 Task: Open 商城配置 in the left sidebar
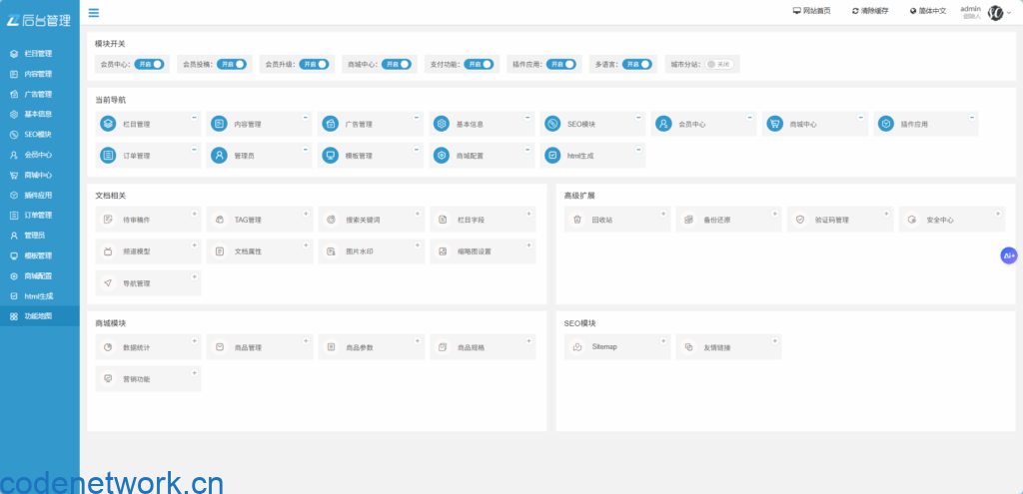40,275
